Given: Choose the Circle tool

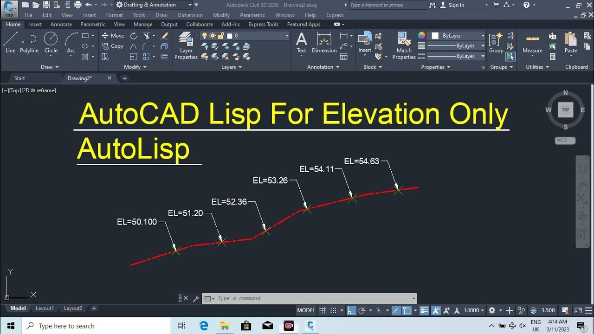Looking at the screenshot, I should (x=51, y=43).
